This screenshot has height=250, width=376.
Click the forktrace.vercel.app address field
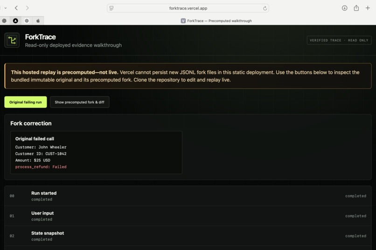(188, 8)
